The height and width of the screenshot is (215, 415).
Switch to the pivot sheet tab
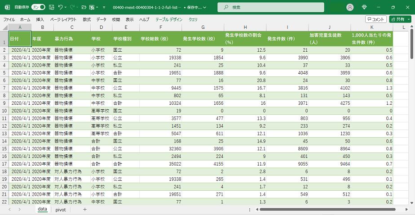point(61,210)
